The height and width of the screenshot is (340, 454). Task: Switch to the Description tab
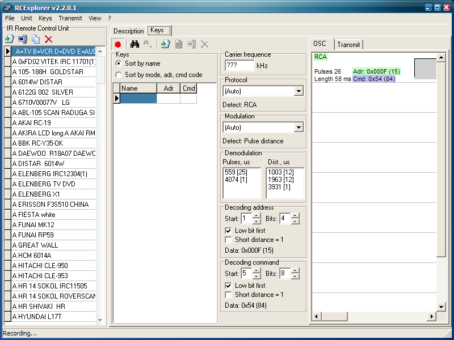click(129, 31)
